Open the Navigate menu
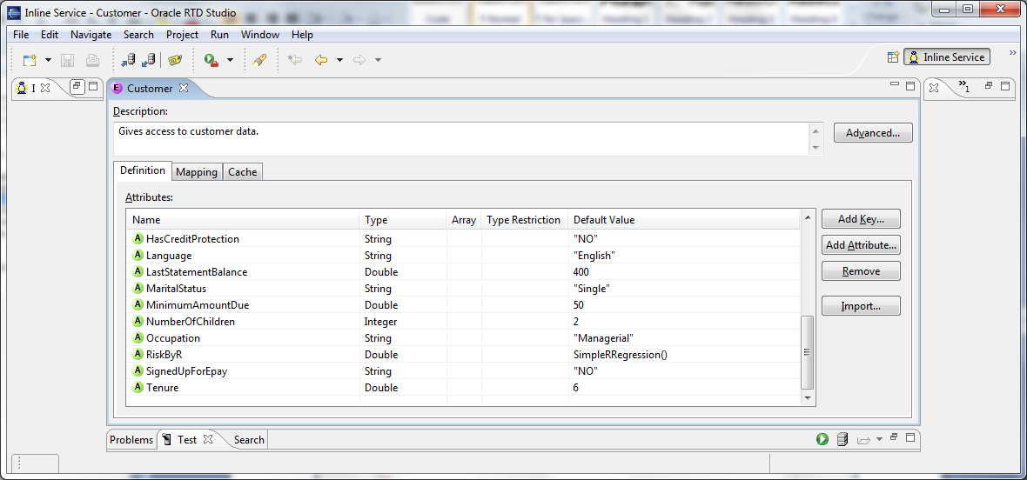This screenshot has width=1027, height=480. point(91,35)
